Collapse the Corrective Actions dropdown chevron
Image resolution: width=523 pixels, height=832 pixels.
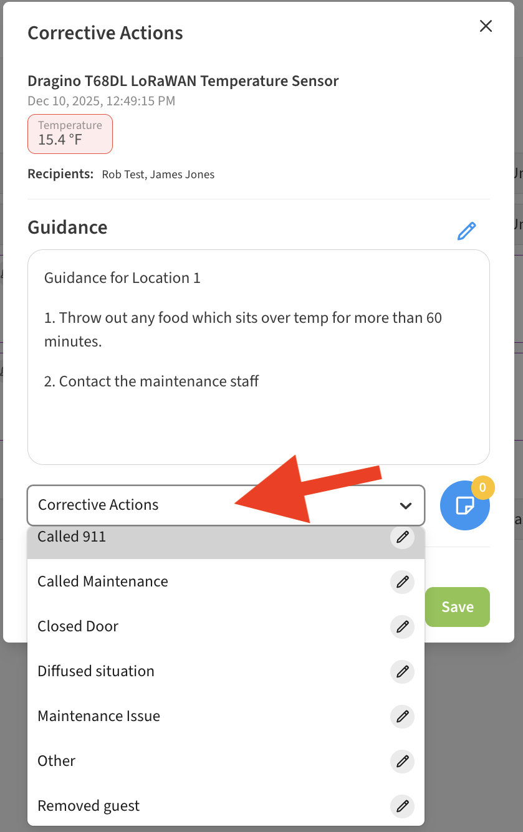[x=406, y=505]
